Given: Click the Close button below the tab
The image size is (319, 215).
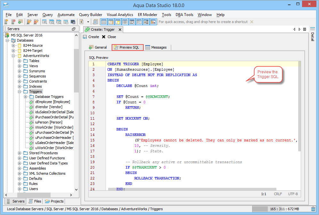Looking at the screenshot, I should pyautogui.click(x=109, y=37).
